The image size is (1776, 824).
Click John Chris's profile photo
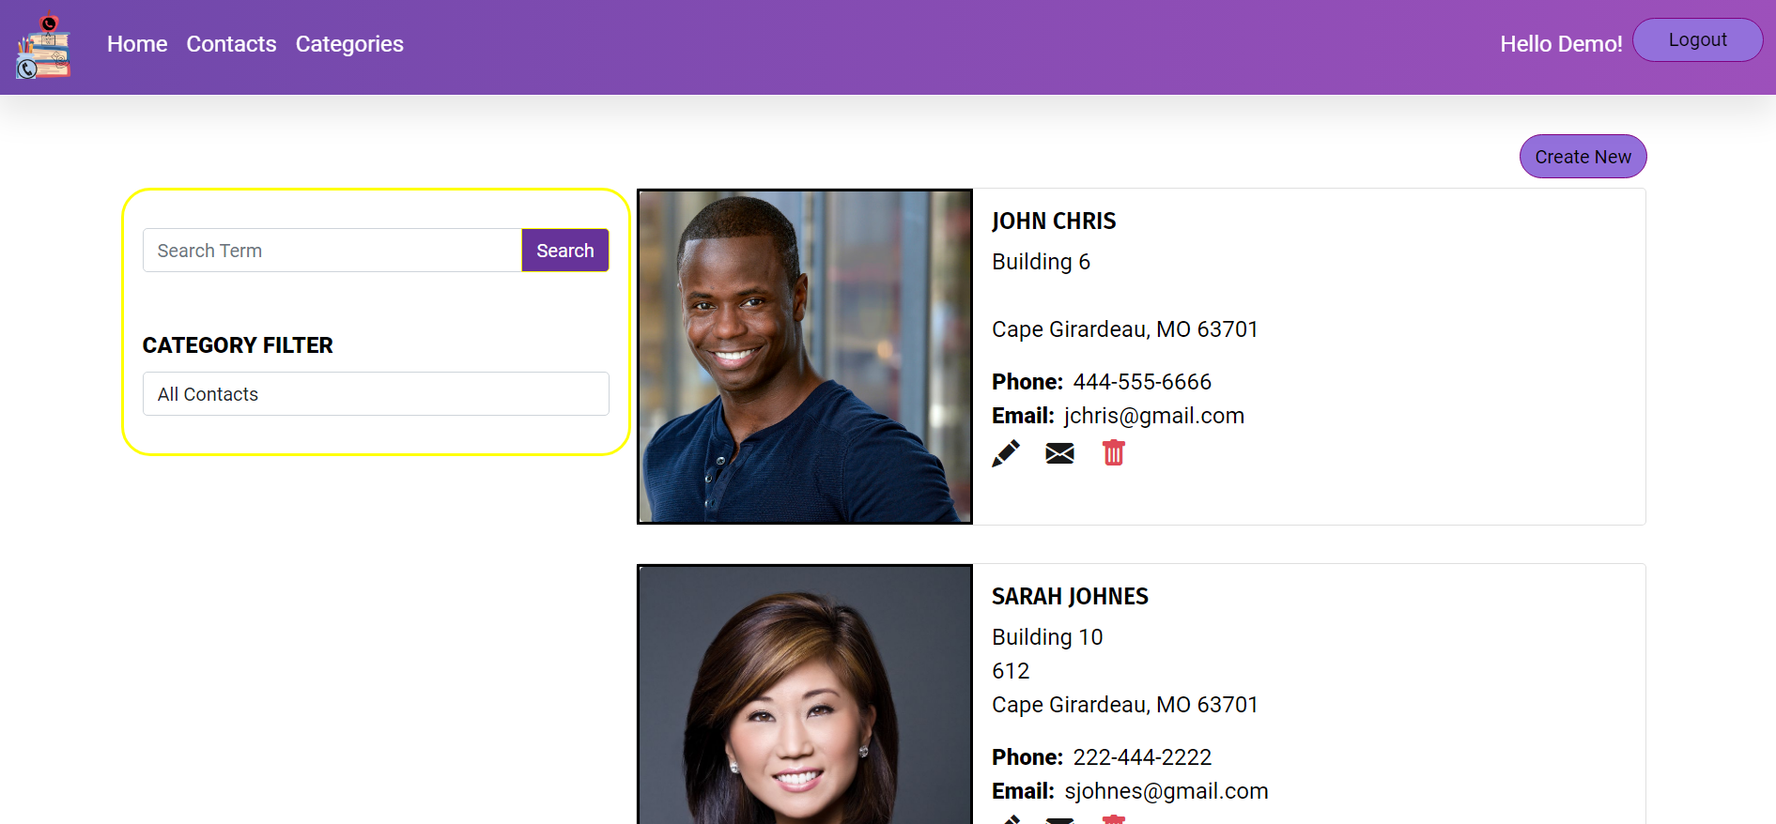[x=805, y=357]
